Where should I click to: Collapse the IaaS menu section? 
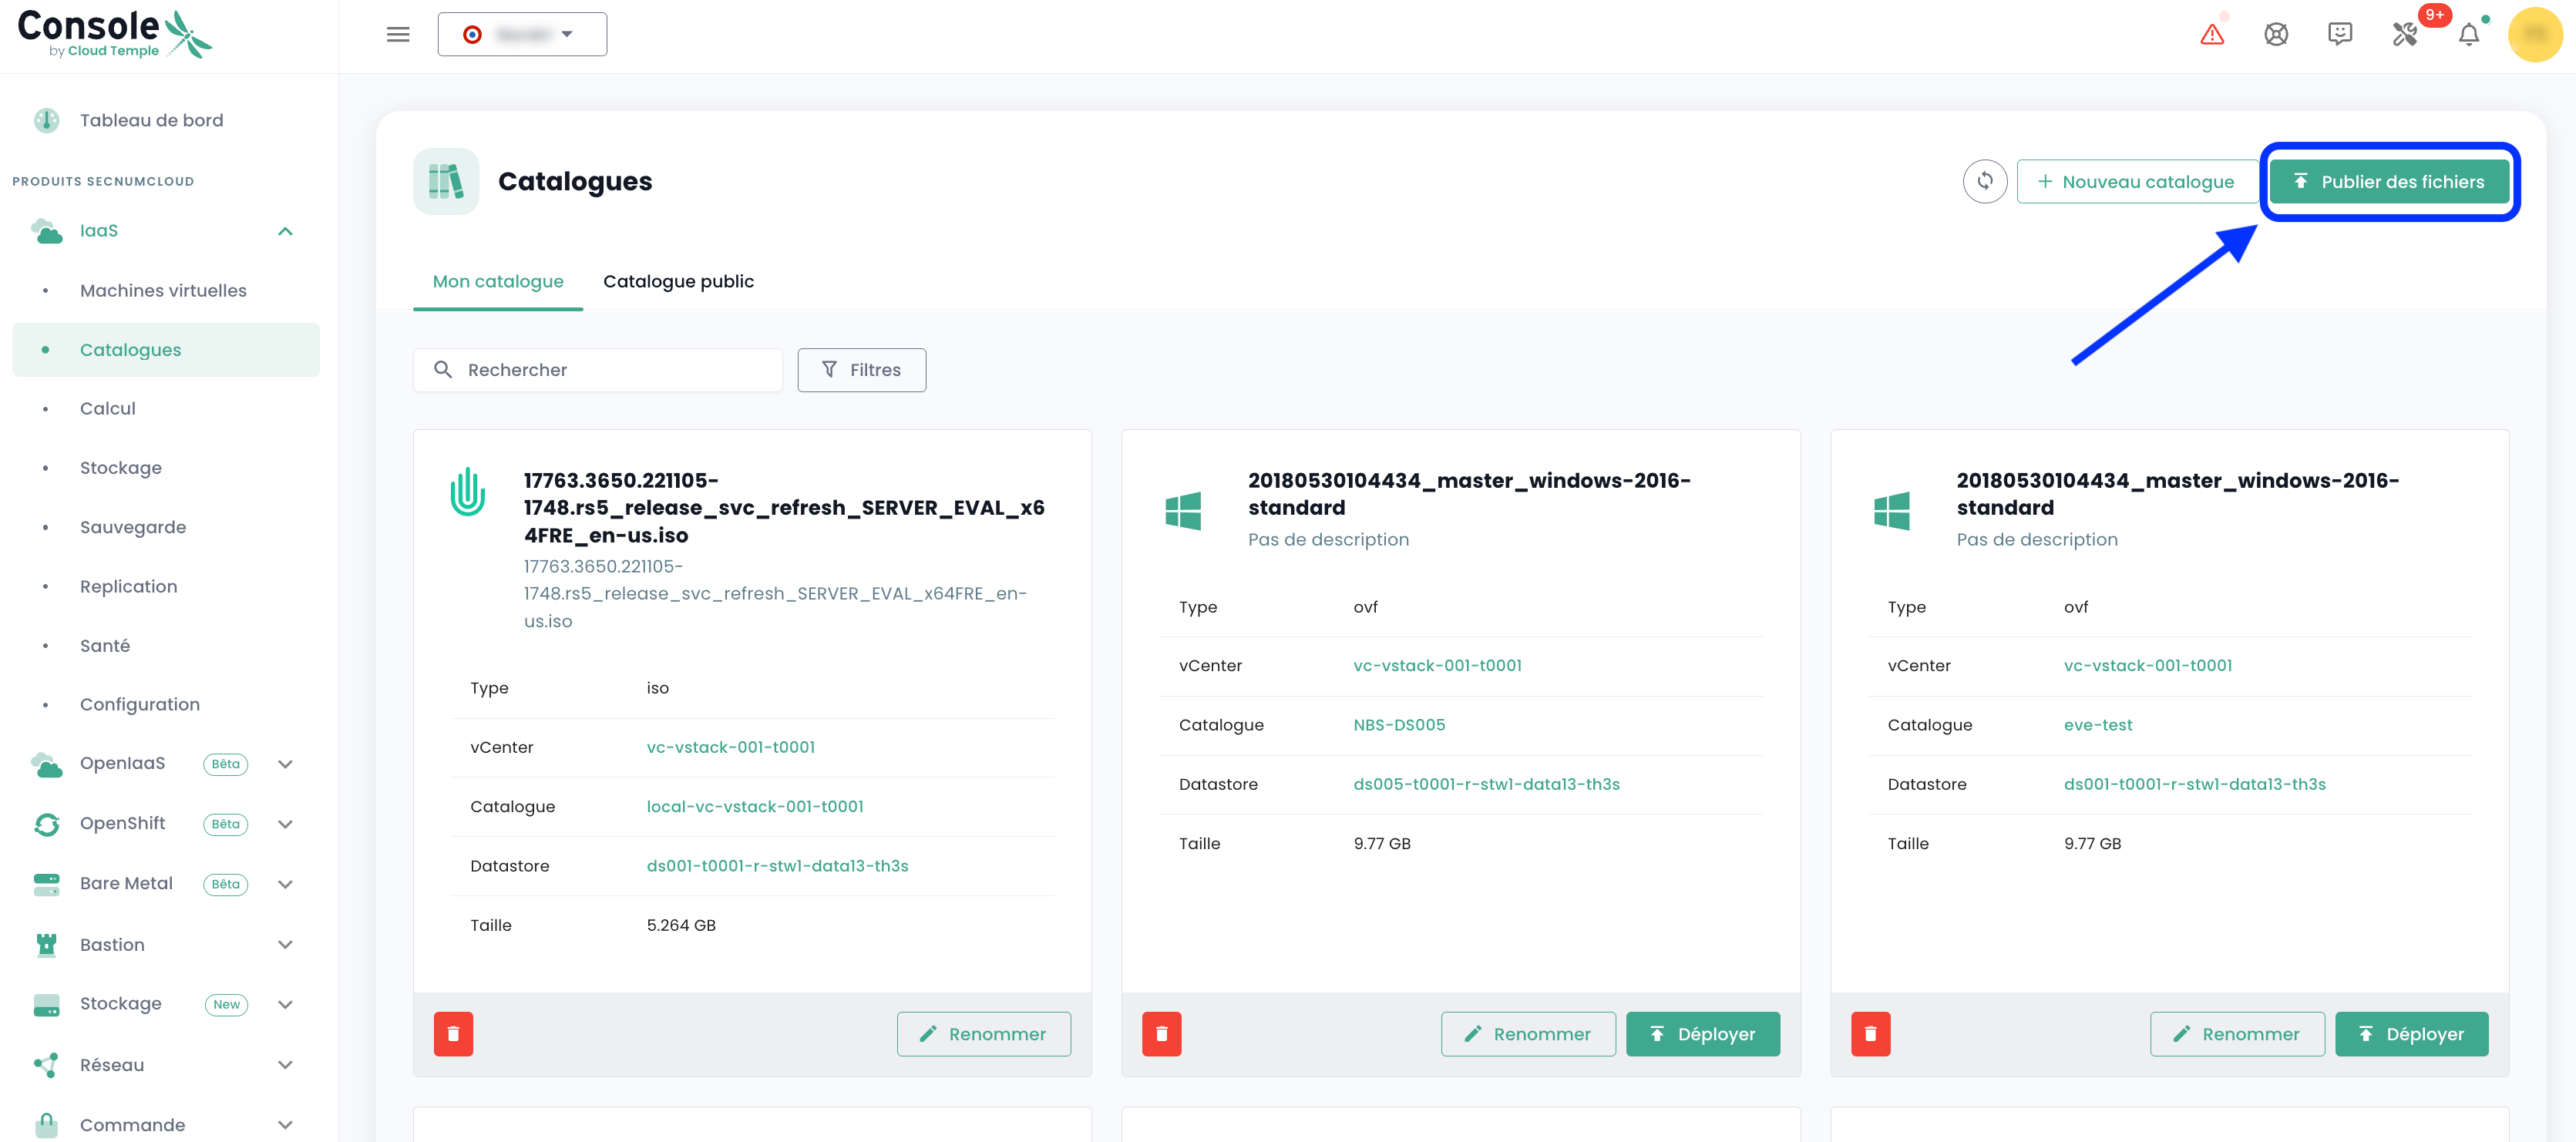click(285, 231)
